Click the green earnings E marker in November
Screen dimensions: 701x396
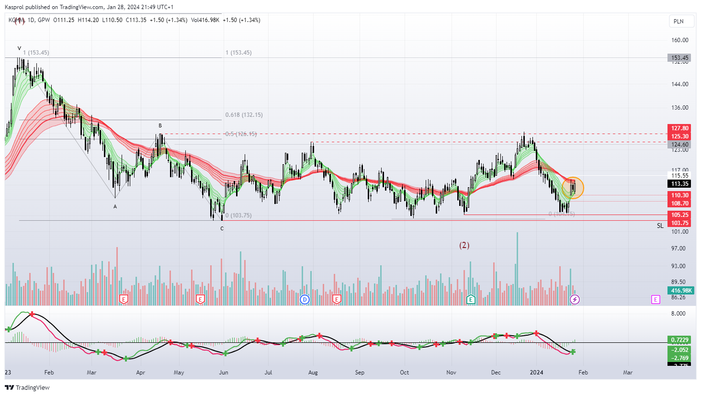471,300
